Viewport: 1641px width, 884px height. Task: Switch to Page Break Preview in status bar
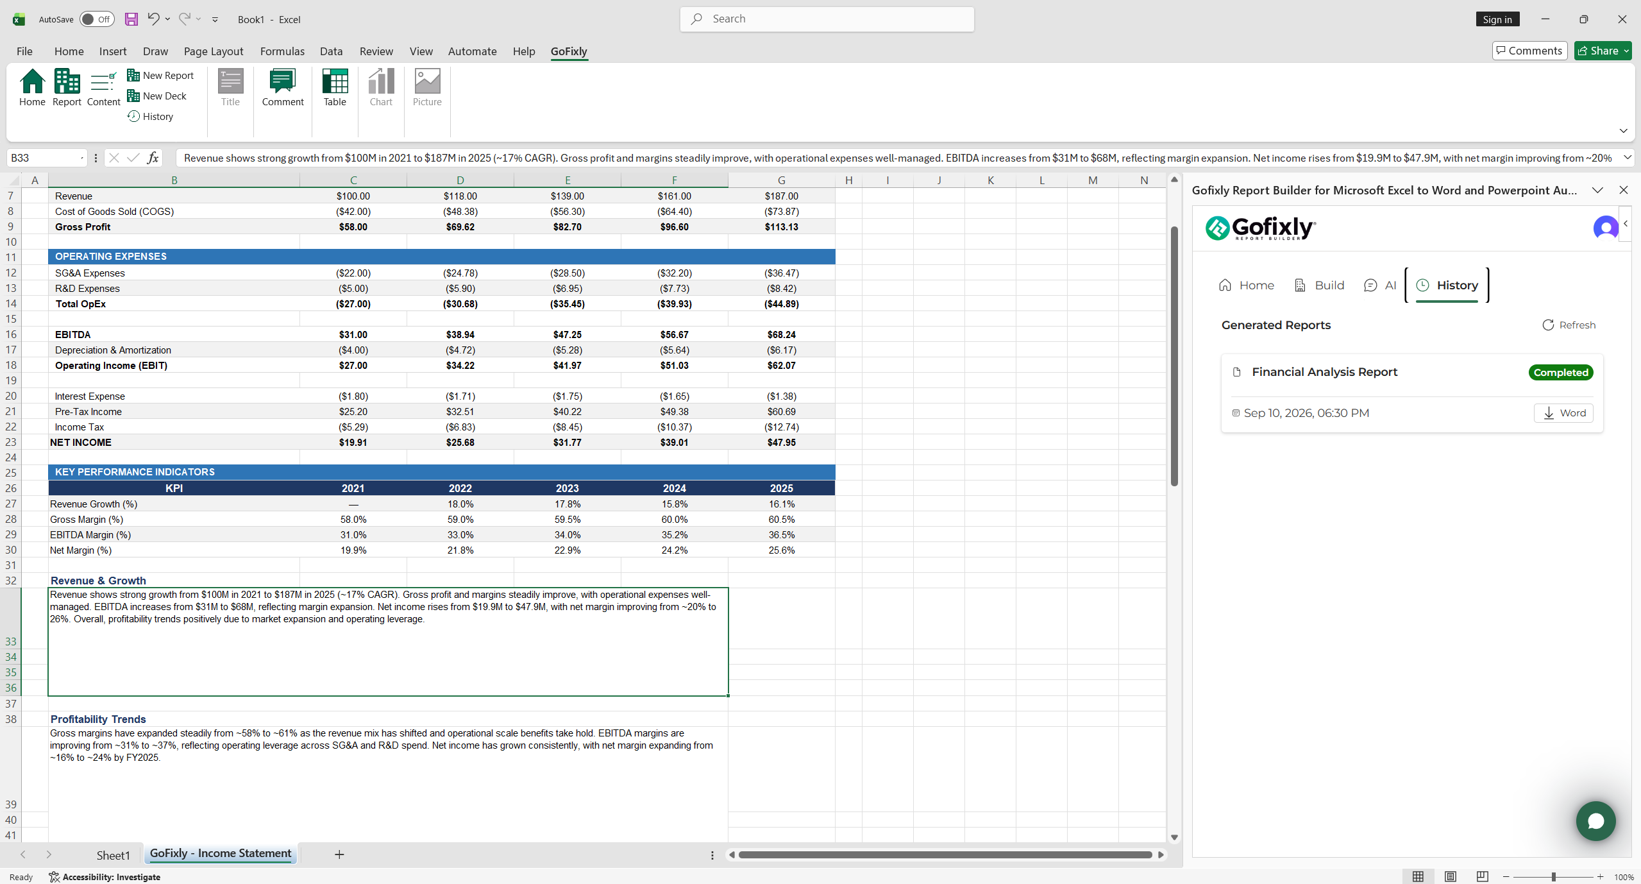pos(1482,876)
